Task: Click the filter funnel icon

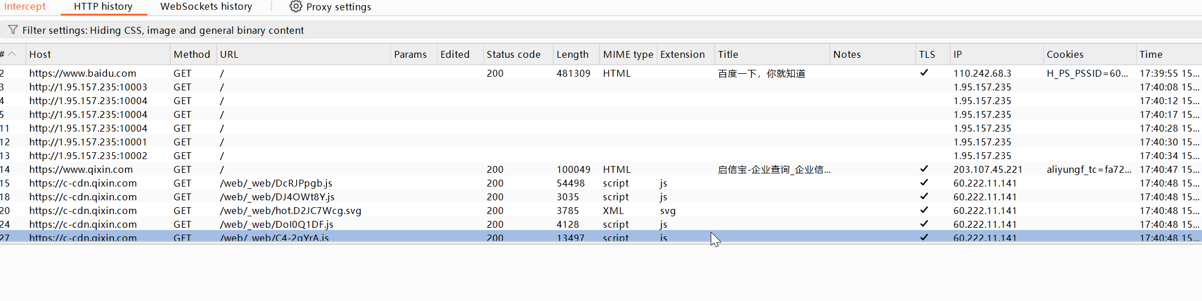Action: [x=13, y=30]
